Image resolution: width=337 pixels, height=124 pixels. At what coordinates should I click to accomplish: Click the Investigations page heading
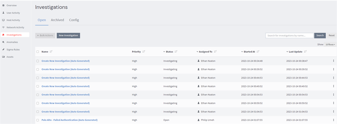point(51,7)
